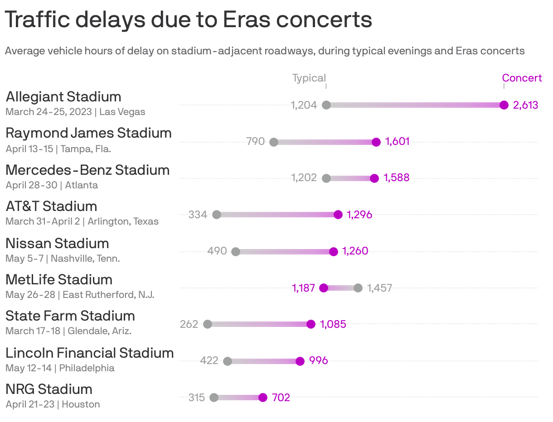
Task: Select MetLife Stadium's purple concert dot
Action: [x=324, y=288]
